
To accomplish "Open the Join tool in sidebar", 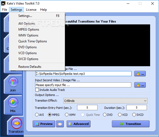I will coord(13,84).
